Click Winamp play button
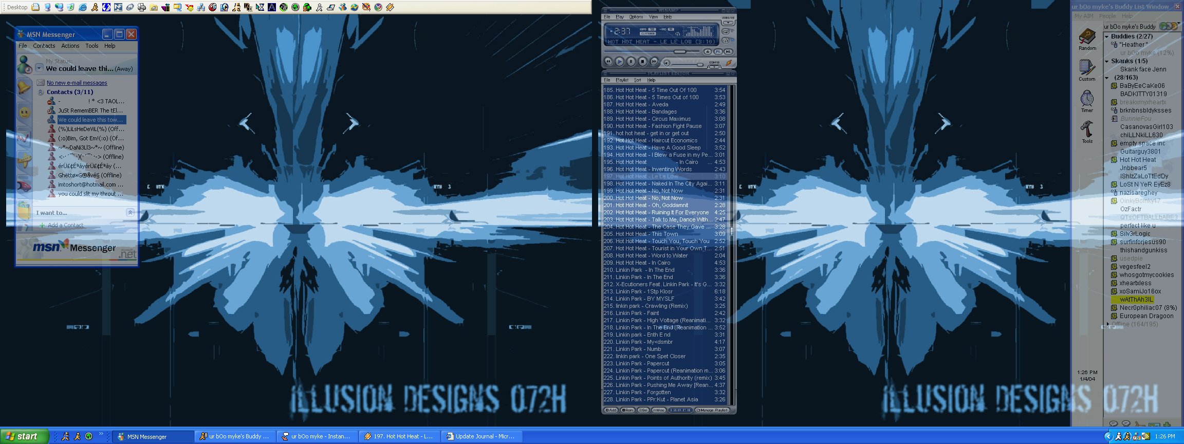This screenshot has width=1184, height=444. [620, 62]
